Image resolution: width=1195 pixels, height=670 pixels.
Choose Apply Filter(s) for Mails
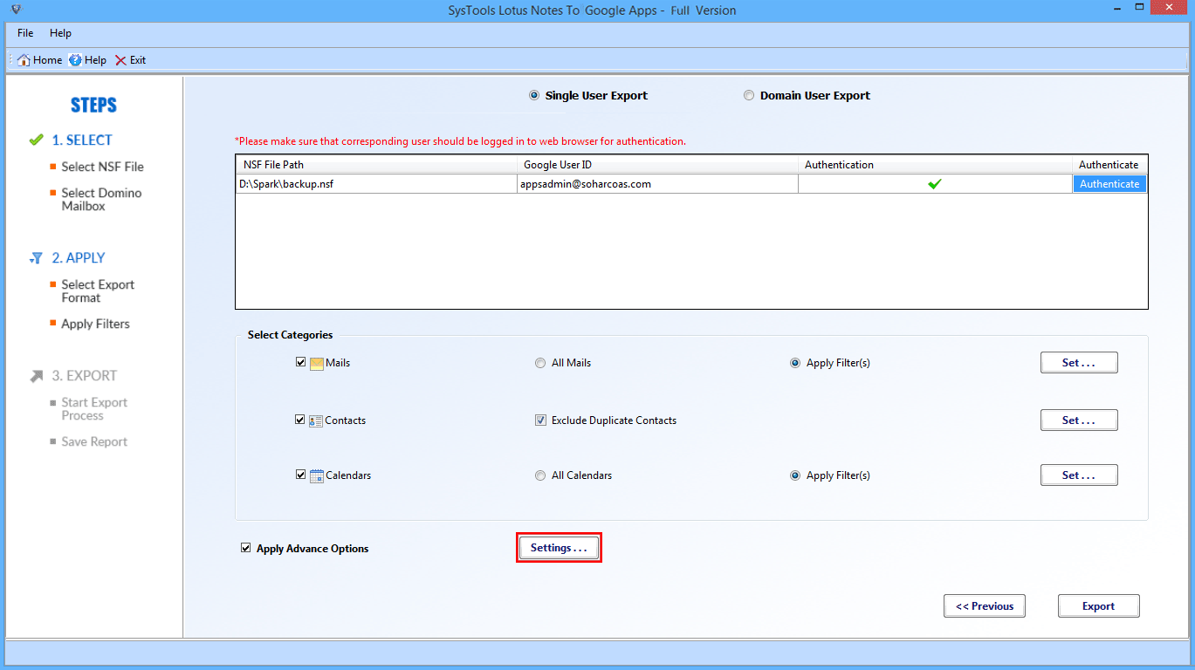pyautogui.click(x=795, y=363)
